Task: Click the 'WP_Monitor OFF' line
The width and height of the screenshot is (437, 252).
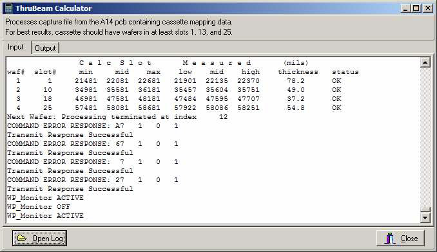Action: click(x=39, y=207)
